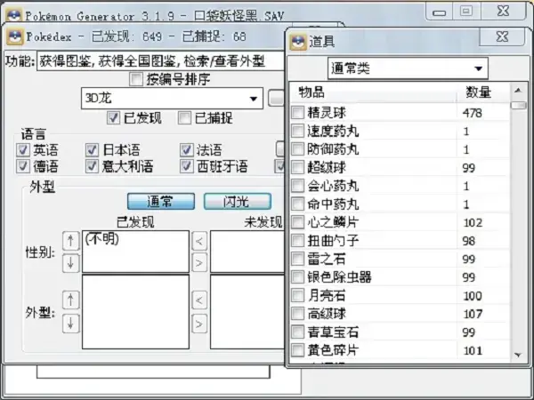
Task: Click quantity 100 for 月亮石
Action: point(473,296)
